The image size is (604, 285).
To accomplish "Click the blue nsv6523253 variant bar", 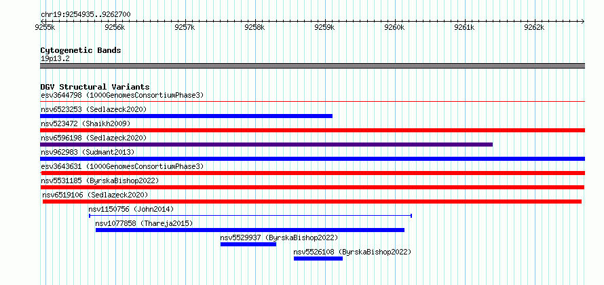I will tap(186, 116).
